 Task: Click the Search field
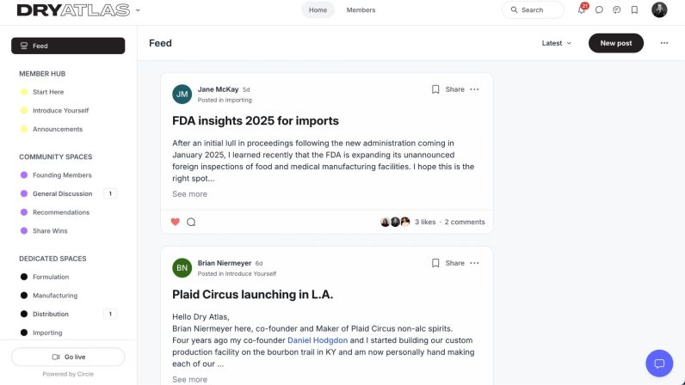coord(533,9)
